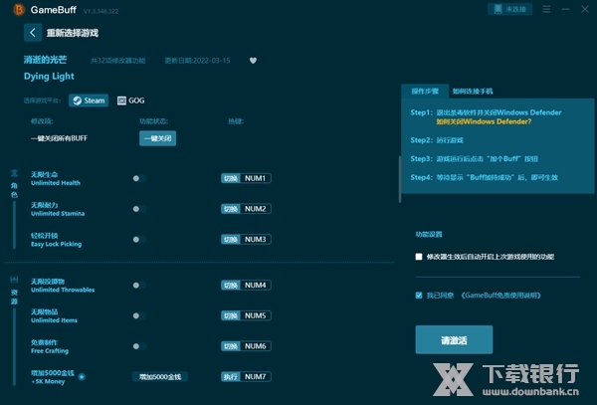The width and height of the screenshot is (597, 405).
Task: Click the back arrow beside 重新选择游戏
Action: 33,32
